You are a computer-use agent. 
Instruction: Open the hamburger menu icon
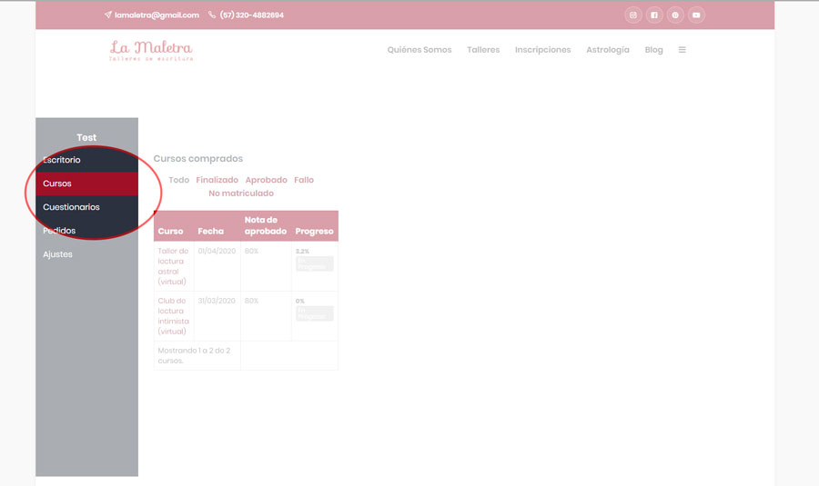682,50
